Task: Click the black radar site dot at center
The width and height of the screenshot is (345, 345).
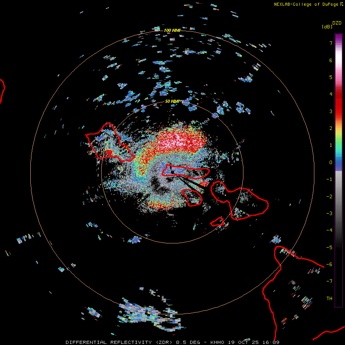Action: [172, 172]
